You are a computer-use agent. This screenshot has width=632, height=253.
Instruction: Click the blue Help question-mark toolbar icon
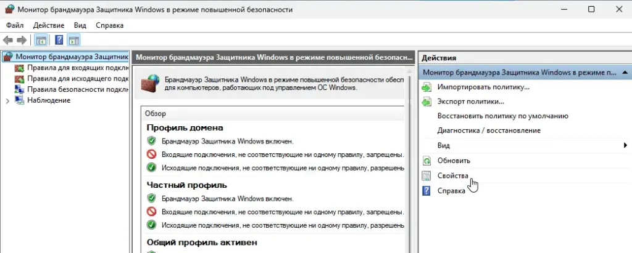tap(59, 40)
